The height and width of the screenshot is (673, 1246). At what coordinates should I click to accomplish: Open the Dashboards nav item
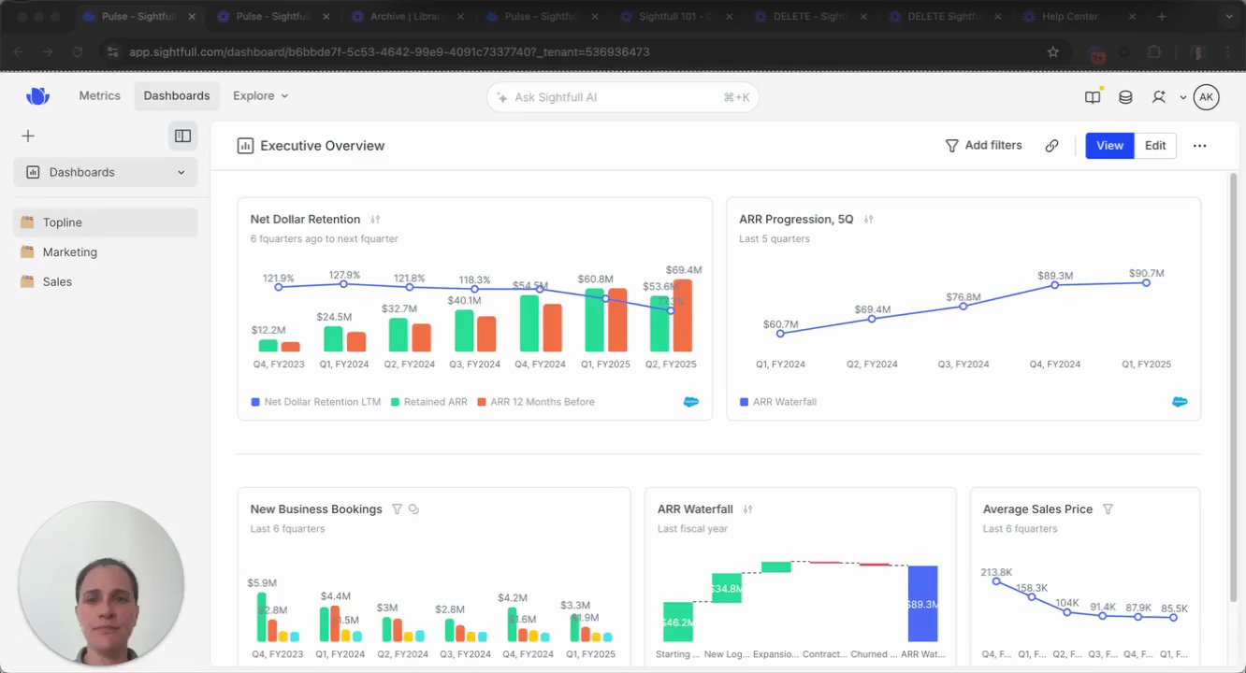(x=177, y=96)
